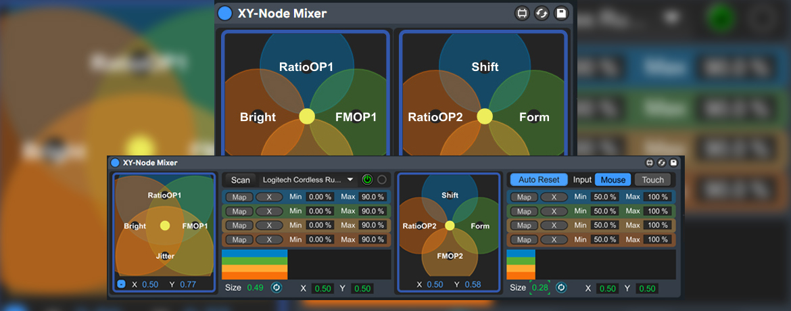Screen dimensions: 791x311
Task: Click the X button in the green row with Min 50.0 %
Action: (554, 211)
